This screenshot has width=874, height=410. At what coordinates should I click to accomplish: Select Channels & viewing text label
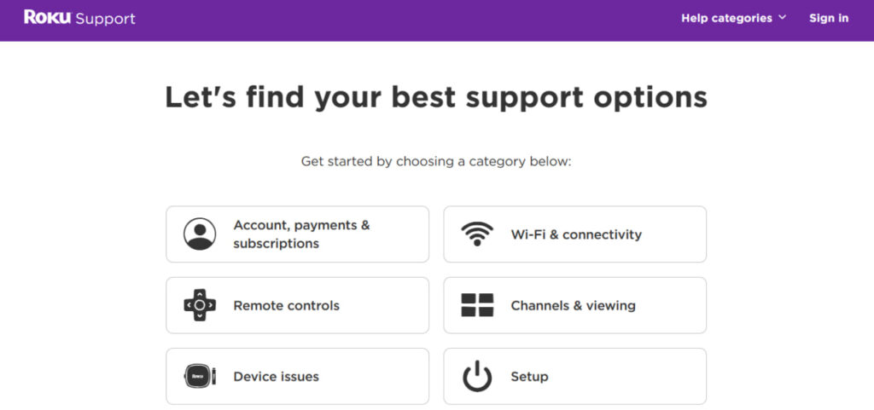pyautogui.click(x=573, y=305)
